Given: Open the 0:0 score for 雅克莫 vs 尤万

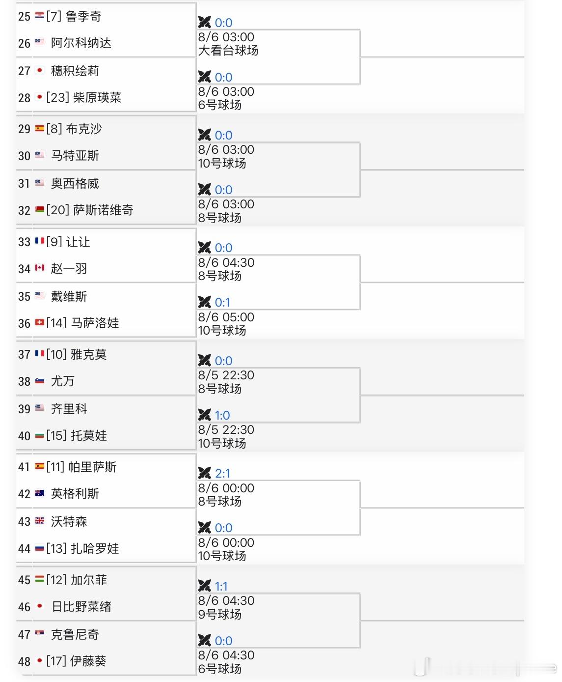Looking at the screenshot, I should [x=224, y=361].
